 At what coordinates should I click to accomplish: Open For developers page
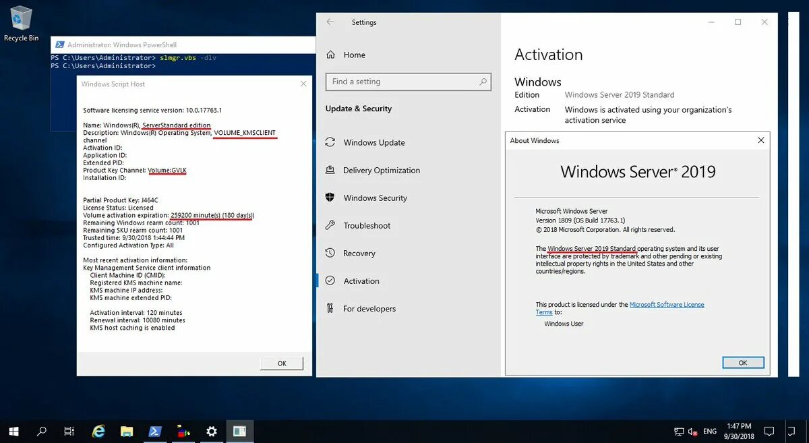tap(369, 308)
